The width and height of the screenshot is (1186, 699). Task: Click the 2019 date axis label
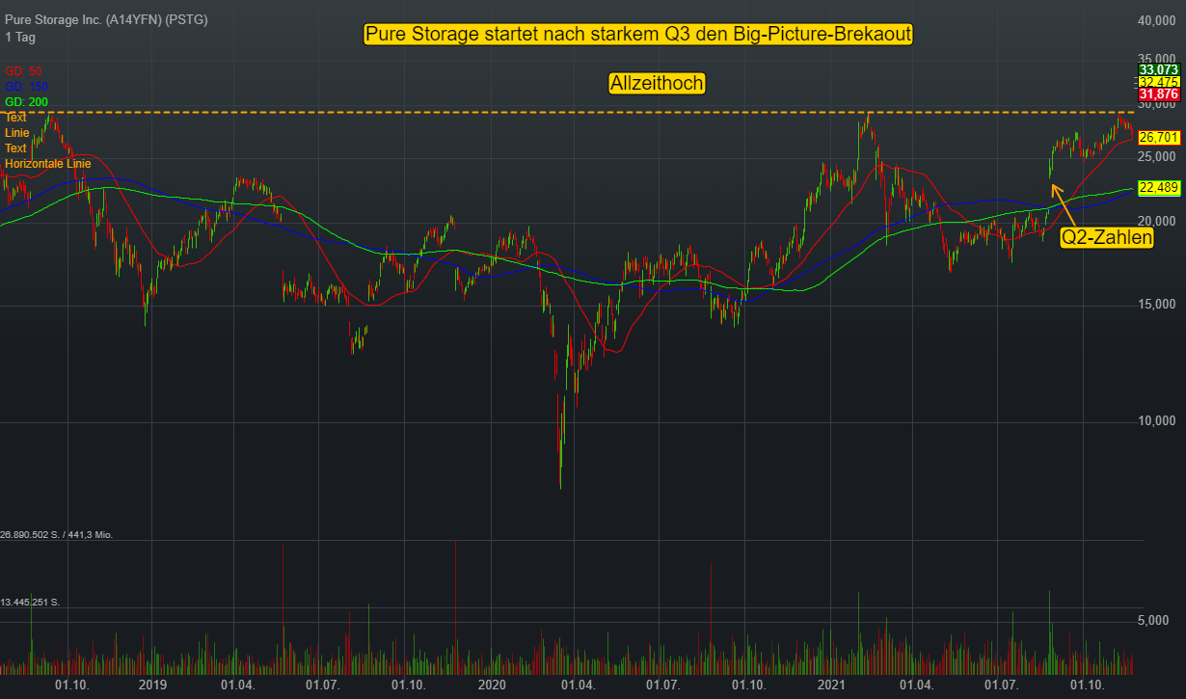pyautogui.click(x=153, y=685)
